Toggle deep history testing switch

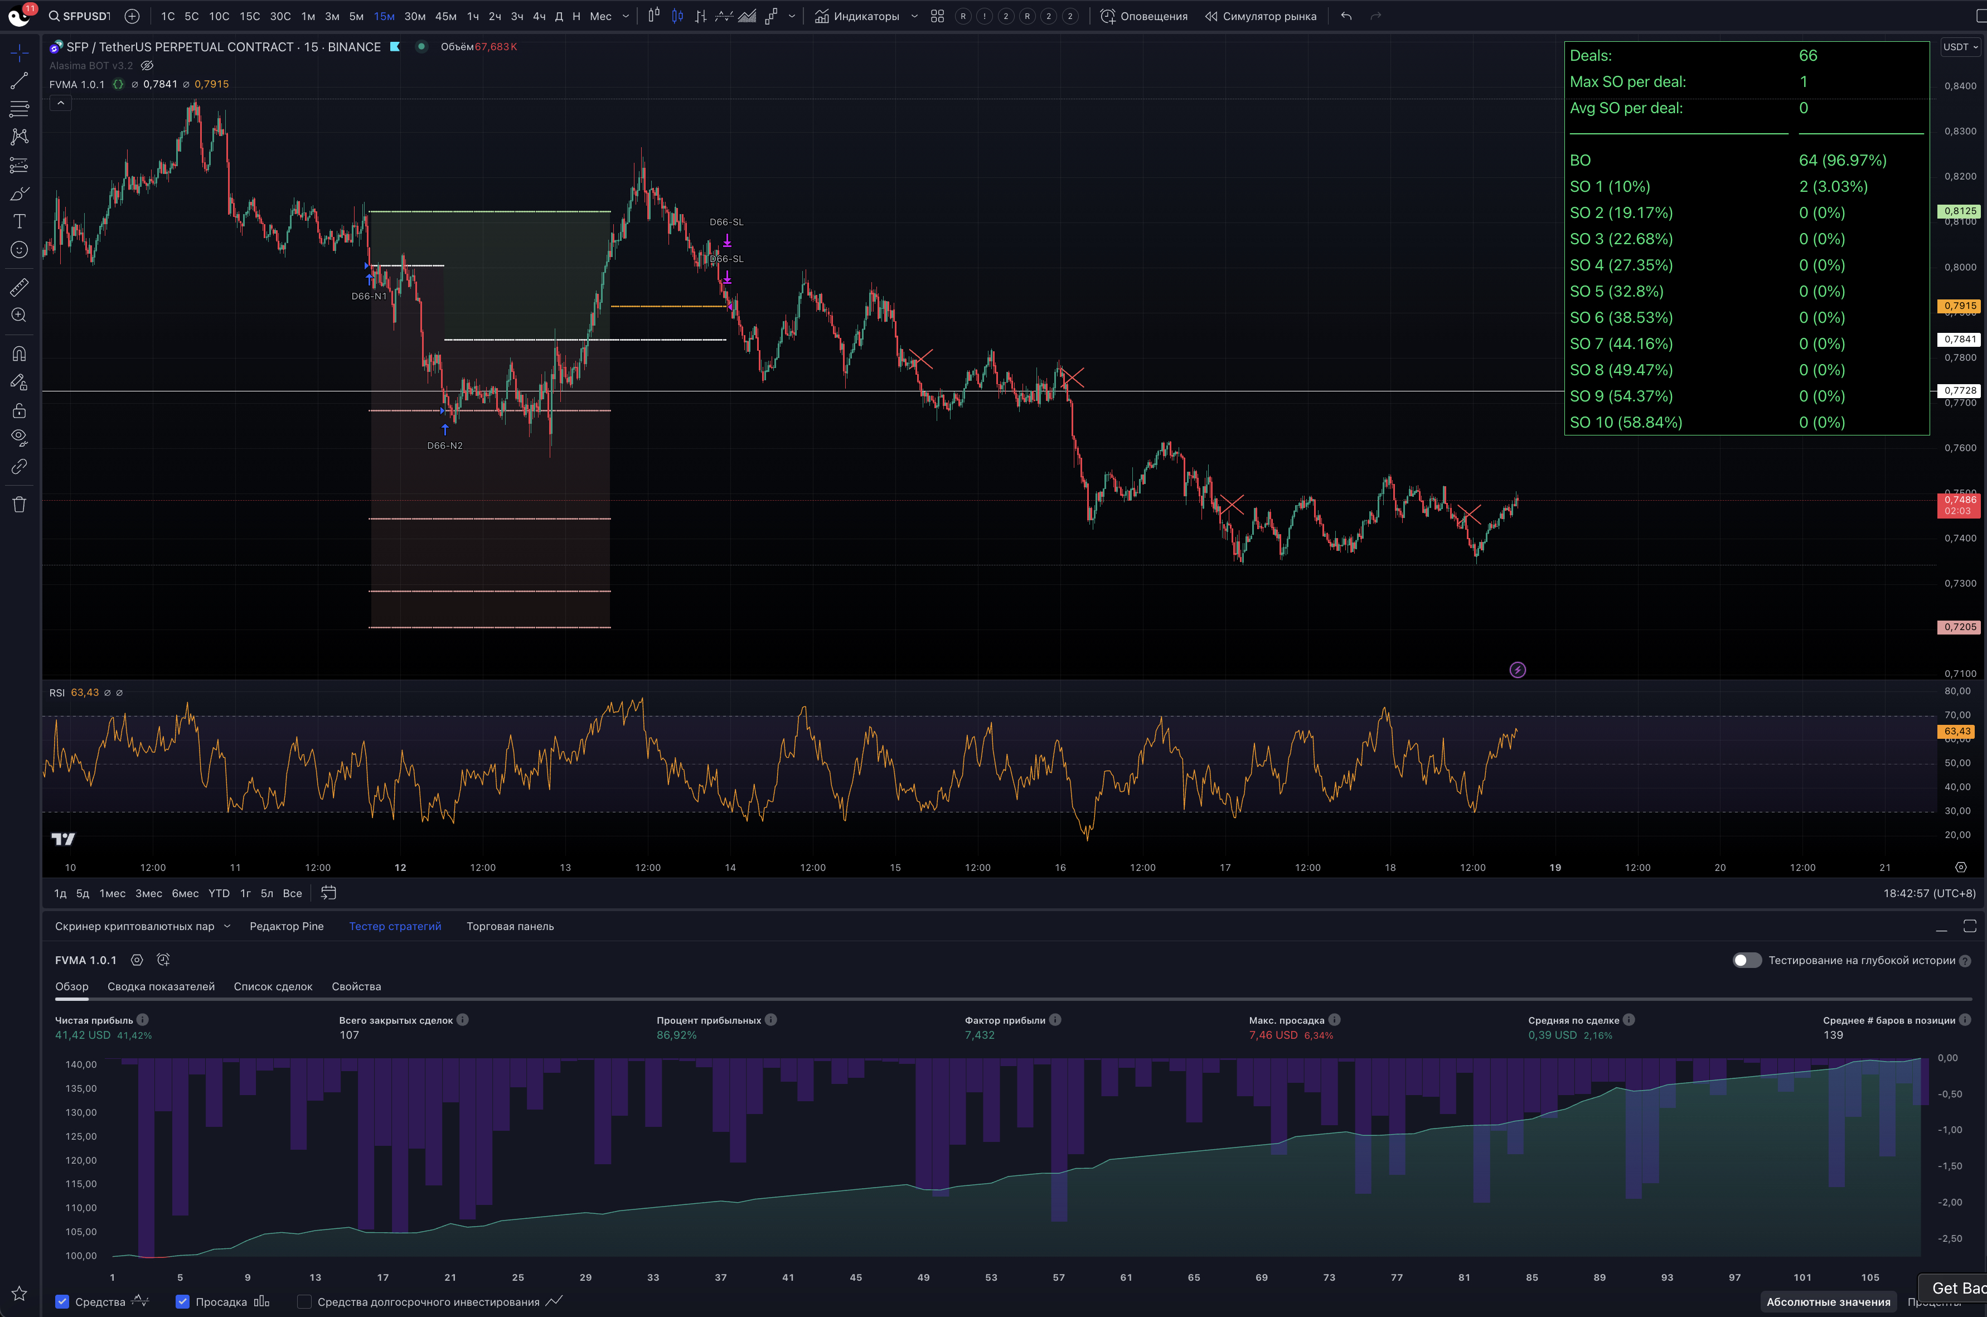pyautogui.click(x=1747, y=960)
